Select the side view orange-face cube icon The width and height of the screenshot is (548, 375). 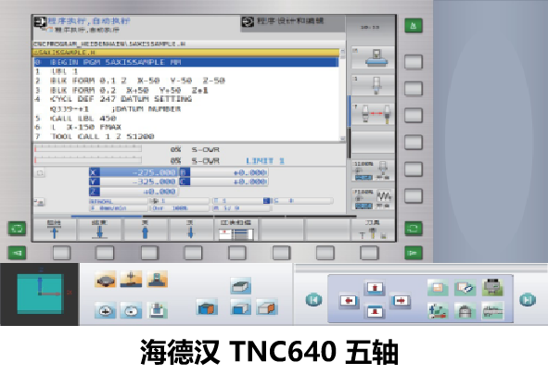pyautogui.click(x=267, y=307)
